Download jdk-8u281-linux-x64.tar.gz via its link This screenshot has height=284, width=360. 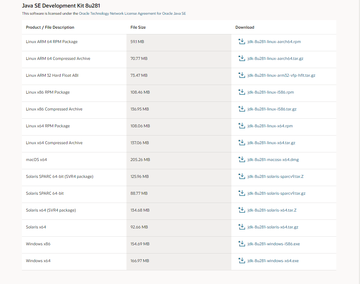tap(271, 143)
